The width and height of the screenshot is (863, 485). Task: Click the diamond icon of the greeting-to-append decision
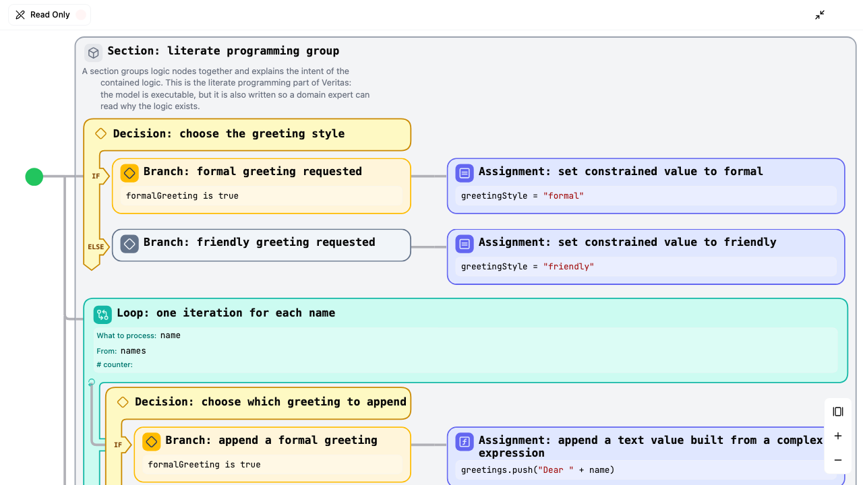coord(123,402)
